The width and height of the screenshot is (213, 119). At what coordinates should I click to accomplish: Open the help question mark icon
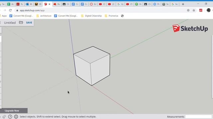(x=10, y=117)
